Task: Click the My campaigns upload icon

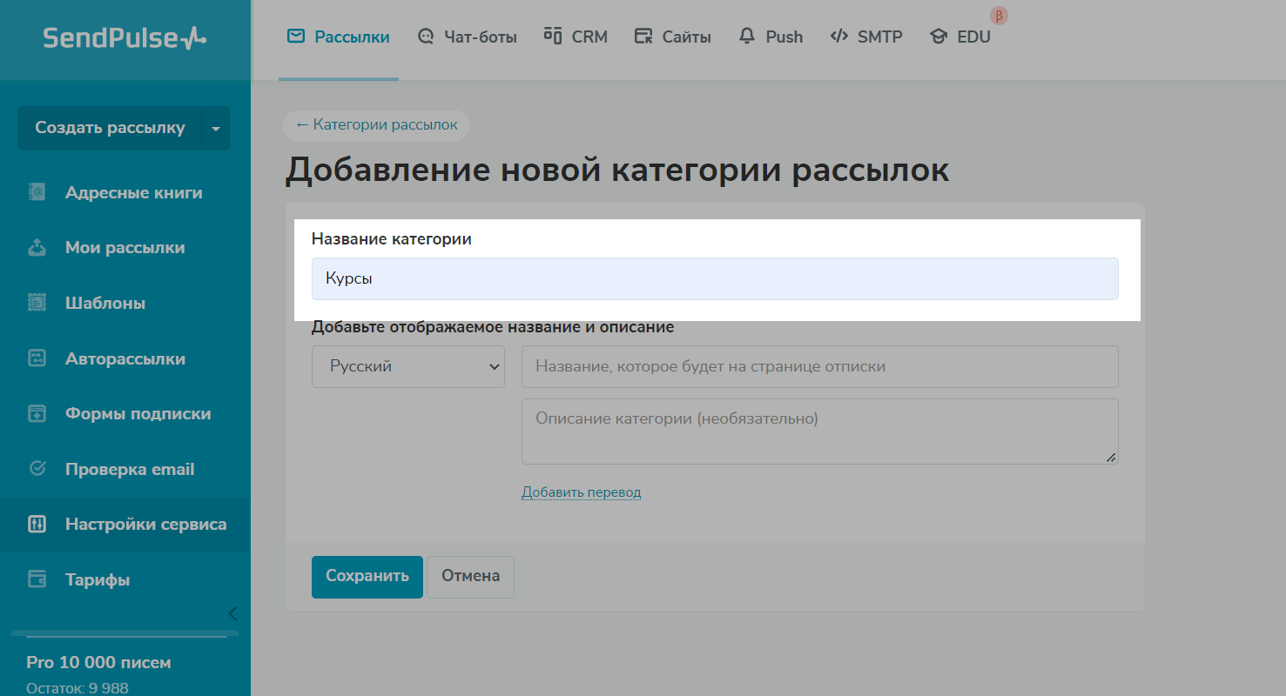Action: tap(37, 248)
